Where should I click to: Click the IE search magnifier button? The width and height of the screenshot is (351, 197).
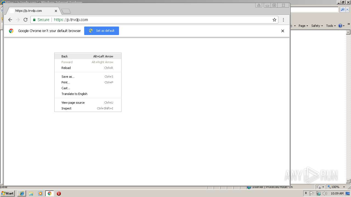click(342, 10)
